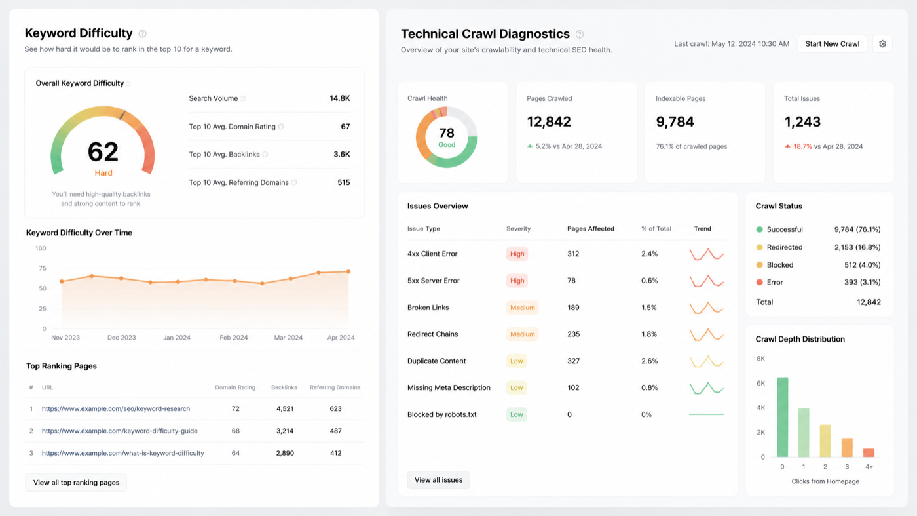Screen dimensions: 917x516
Task: Click the depth 0 bar in Crawl Depth chart
Action: pyautogui.click(x=782, y=417)
